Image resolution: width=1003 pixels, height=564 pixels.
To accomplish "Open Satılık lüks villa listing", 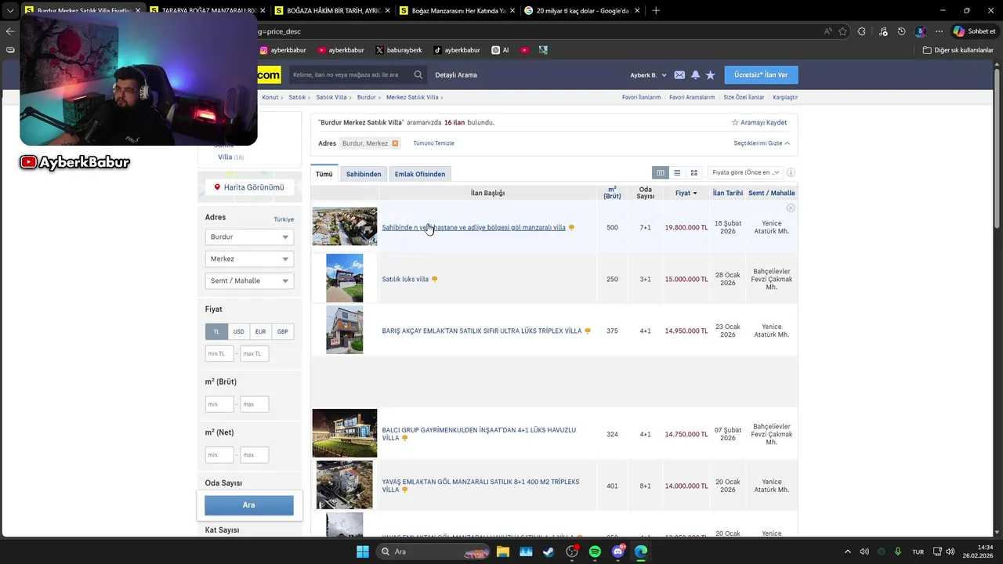I will coord(405,279).
